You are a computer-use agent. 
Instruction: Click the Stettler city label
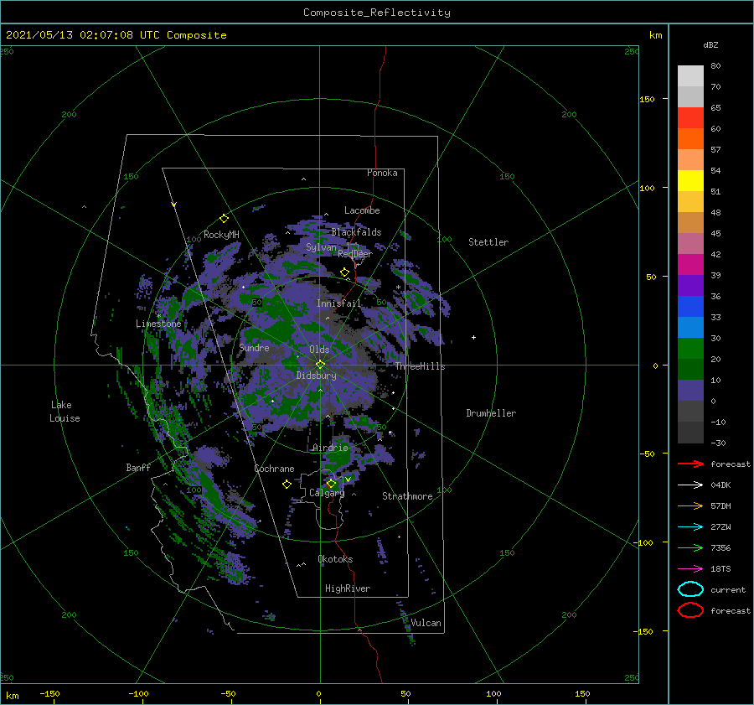488,242
